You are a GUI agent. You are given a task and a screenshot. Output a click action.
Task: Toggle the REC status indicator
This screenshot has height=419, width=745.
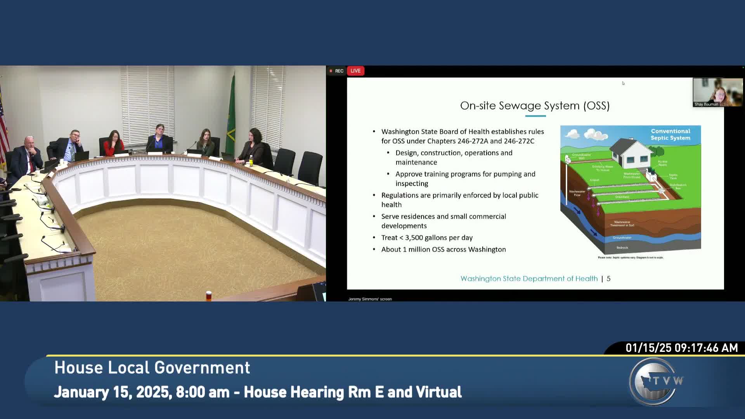coord(336,71)
